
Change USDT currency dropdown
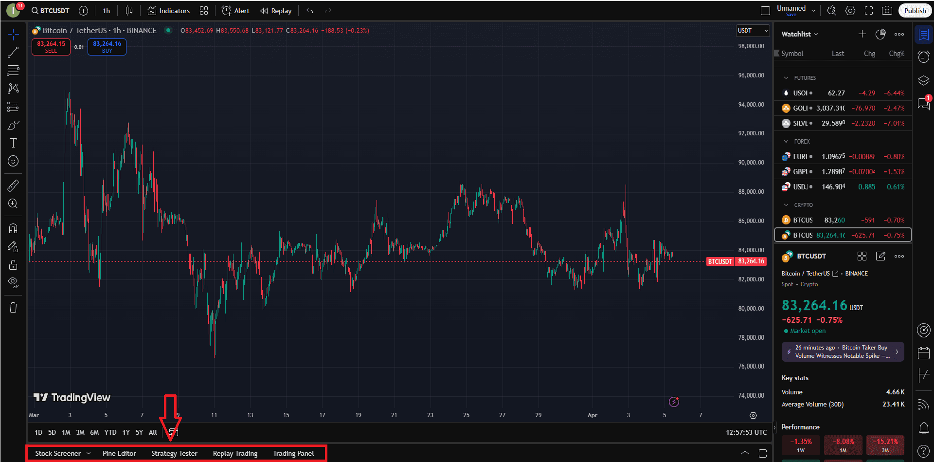pos(753,31)
